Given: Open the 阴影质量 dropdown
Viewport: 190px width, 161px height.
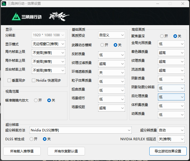Looking at the screenshot, I should 171,79.
